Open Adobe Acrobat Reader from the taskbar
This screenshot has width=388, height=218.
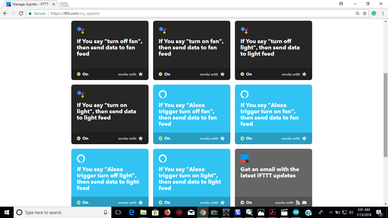pos(273,212)
